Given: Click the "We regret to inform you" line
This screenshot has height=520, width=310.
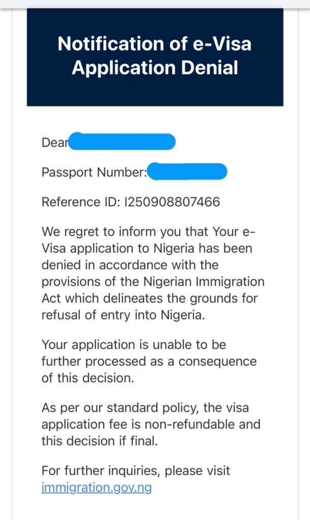Looking at the screenshot, I should coord(148,232).
